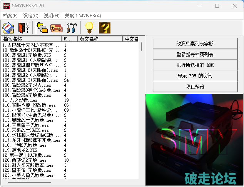Image resolution: width=244 pixels, height=187 pixels.
Task: Click the gamepad controller settings icon
Action: pos(56,27)
